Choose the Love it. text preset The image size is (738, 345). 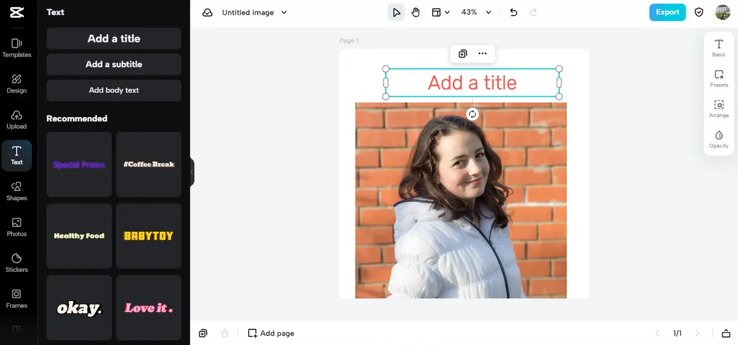click(x=149, y=308)
